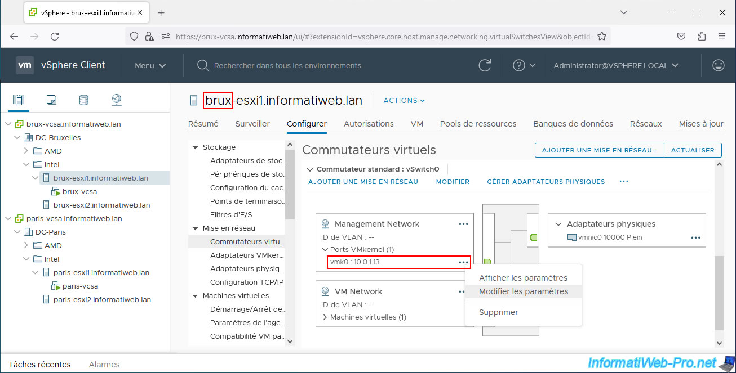Expand the AMD folder under DC-Paris
The height and width of the screenshot is (373, 736).
26,245
